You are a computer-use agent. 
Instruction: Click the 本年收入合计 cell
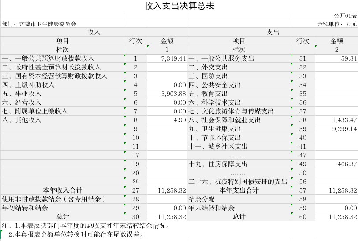point(62,190)
